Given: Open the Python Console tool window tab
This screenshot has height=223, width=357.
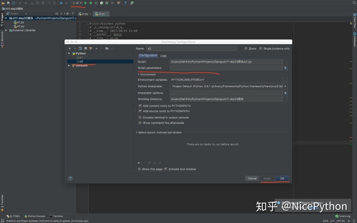Looking at the screenshot, I should (35, 216).
